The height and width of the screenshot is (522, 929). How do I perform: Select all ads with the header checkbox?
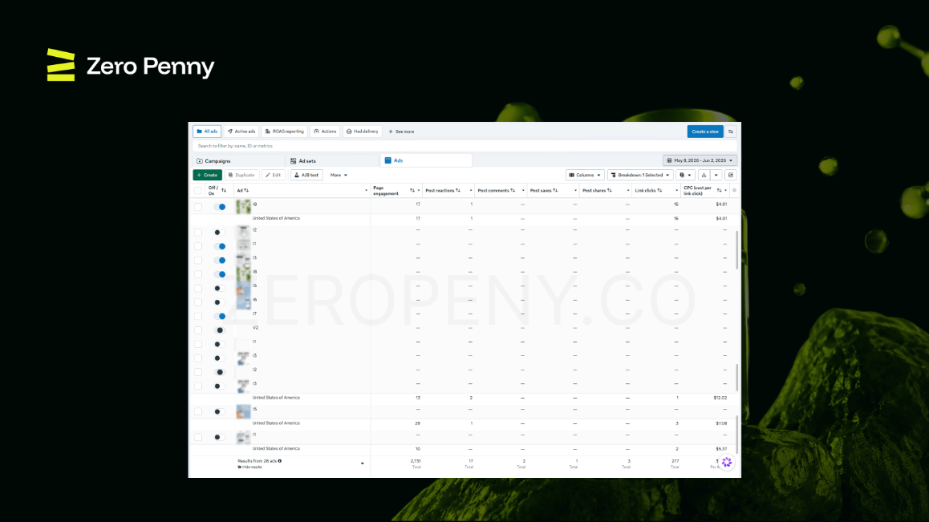pyautogui.click(x=198, y=190)
